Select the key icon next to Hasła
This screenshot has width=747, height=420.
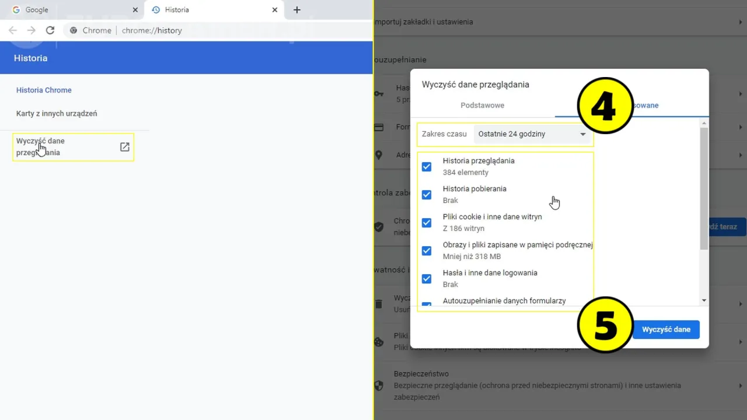(379, 93)
